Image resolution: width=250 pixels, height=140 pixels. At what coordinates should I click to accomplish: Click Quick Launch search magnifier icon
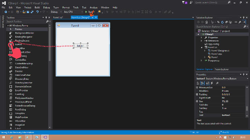click(x=229, y=3)
